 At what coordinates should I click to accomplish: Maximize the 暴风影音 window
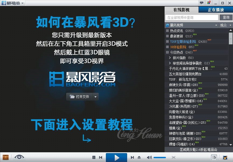pos(222,3)
